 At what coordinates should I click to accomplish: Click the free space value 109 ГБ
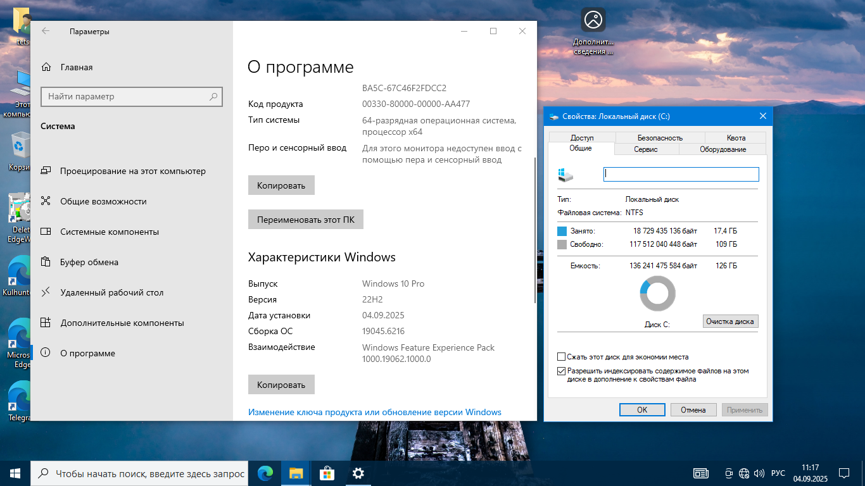point(726,244)
